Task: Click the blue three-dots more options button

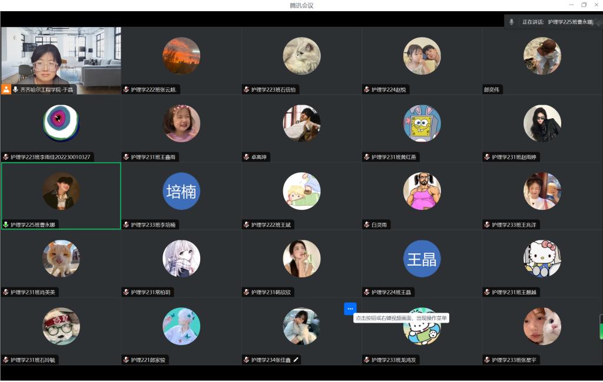Action: [350, 309]
